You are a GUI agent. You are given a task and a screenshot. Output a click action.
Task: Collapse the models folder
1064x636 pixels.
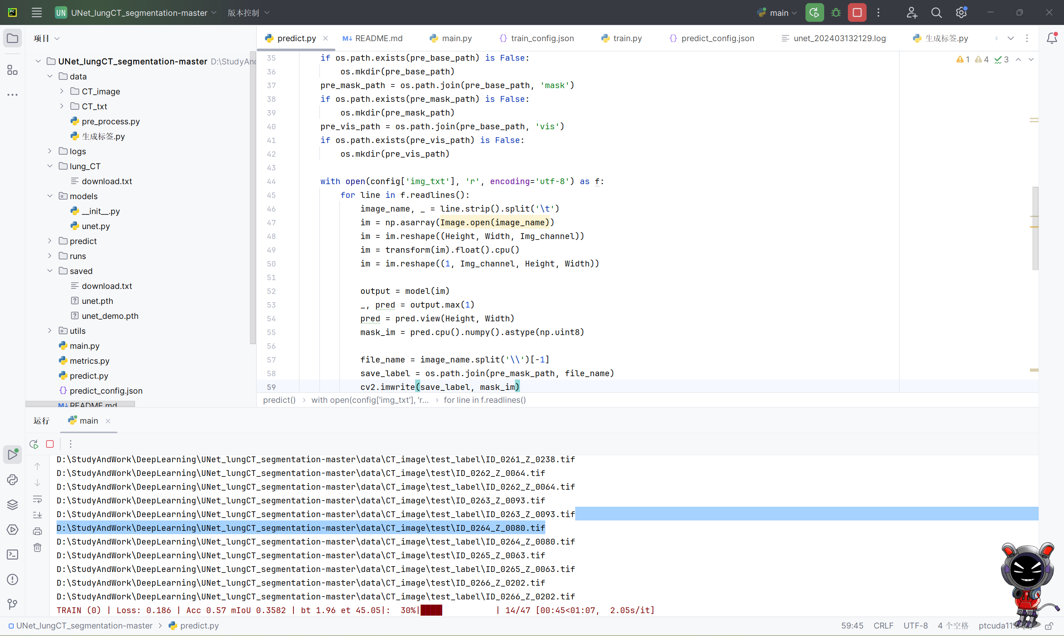[50, 196]
